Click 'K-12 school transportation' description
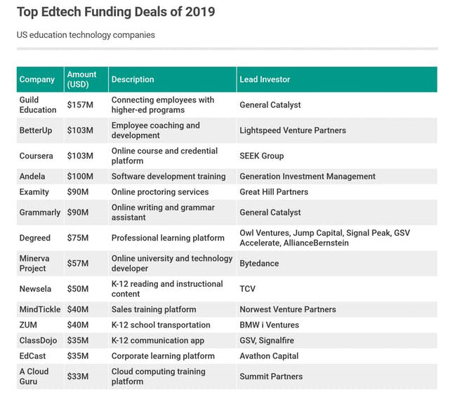Image resolution: width=455 pixels, height=397 pixels. (172, 325)
